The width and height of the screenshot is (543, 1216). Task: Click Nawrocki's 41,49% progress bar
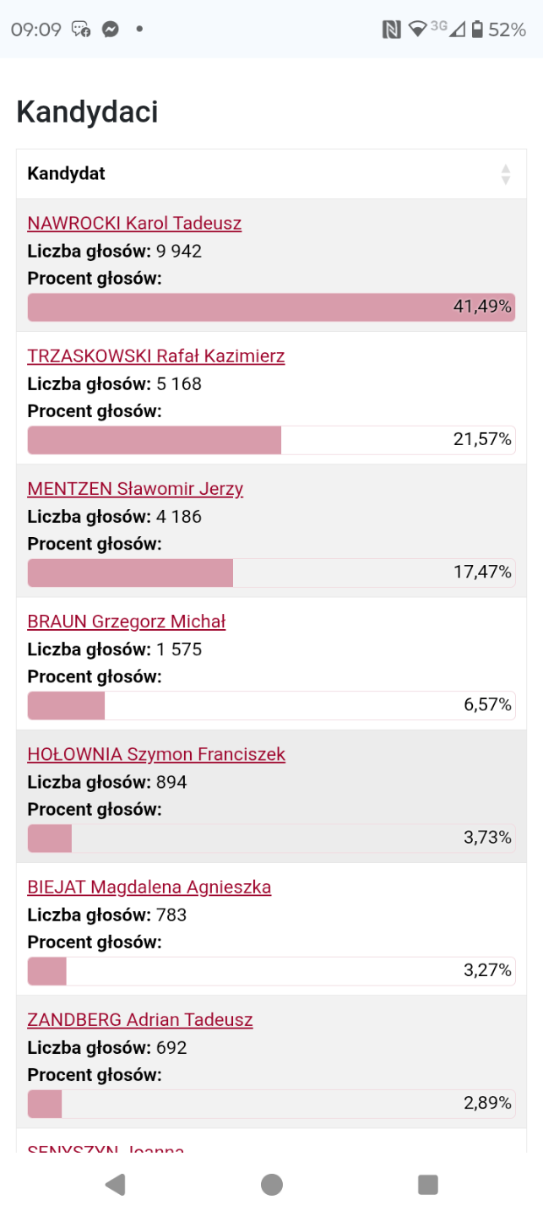271,307
